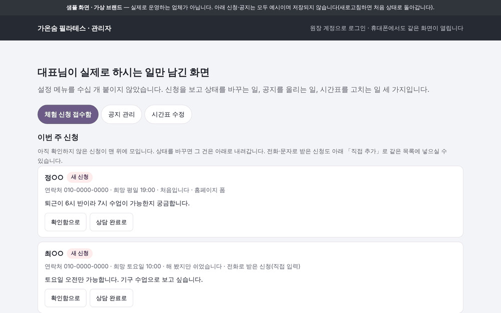Viewport: 501px width, 313px height.
Task: Click the subtitle starting 설정 메뉴를 수십 개 붙이지 않았습니다
Action: click(x=233, y=90)
